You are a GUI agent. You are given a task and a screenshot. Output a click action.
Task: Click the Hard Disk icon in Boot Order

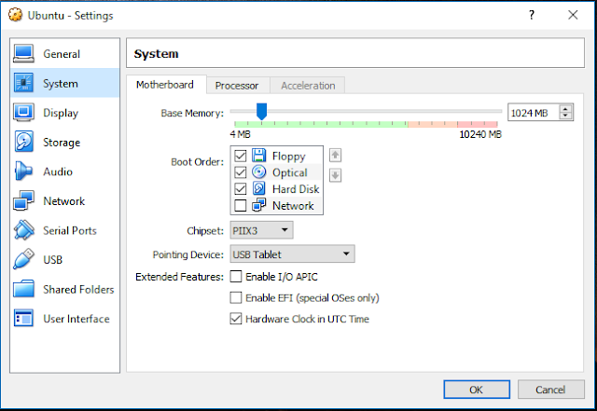tap(259, 188)
